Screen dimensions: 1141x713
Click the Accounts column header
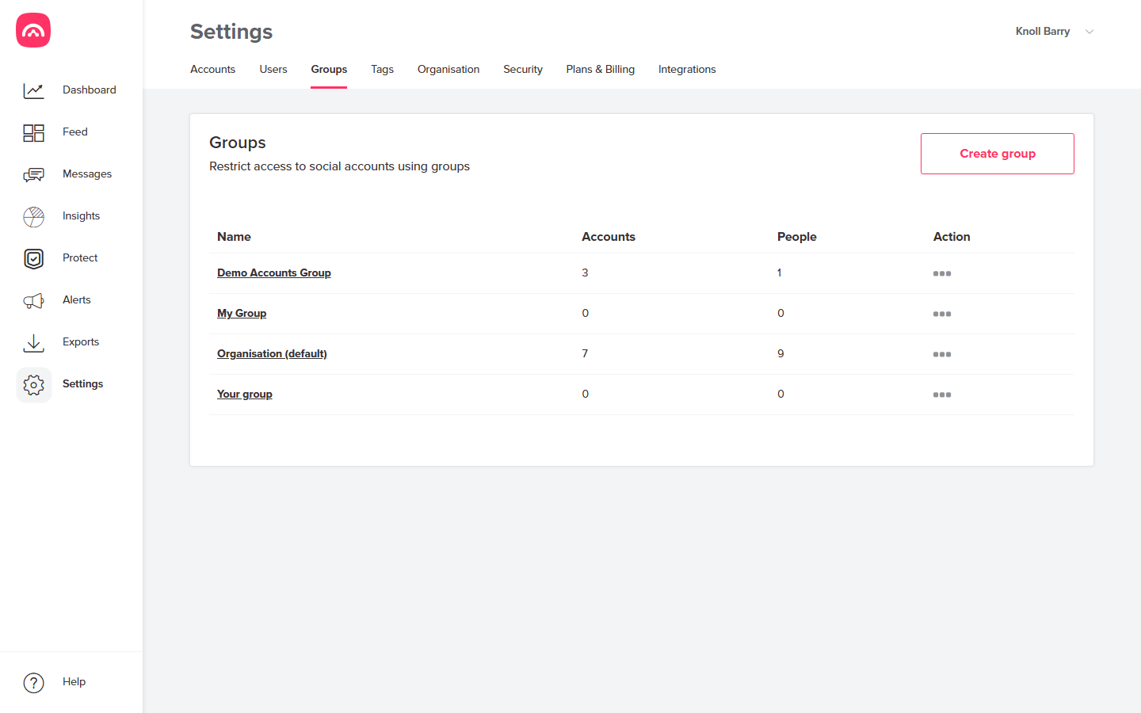tap(609, 236)
